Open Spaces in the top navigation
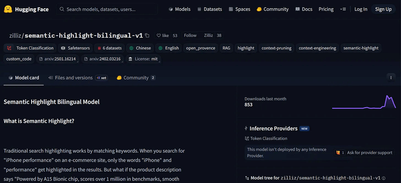 click(x=239, y=9)
